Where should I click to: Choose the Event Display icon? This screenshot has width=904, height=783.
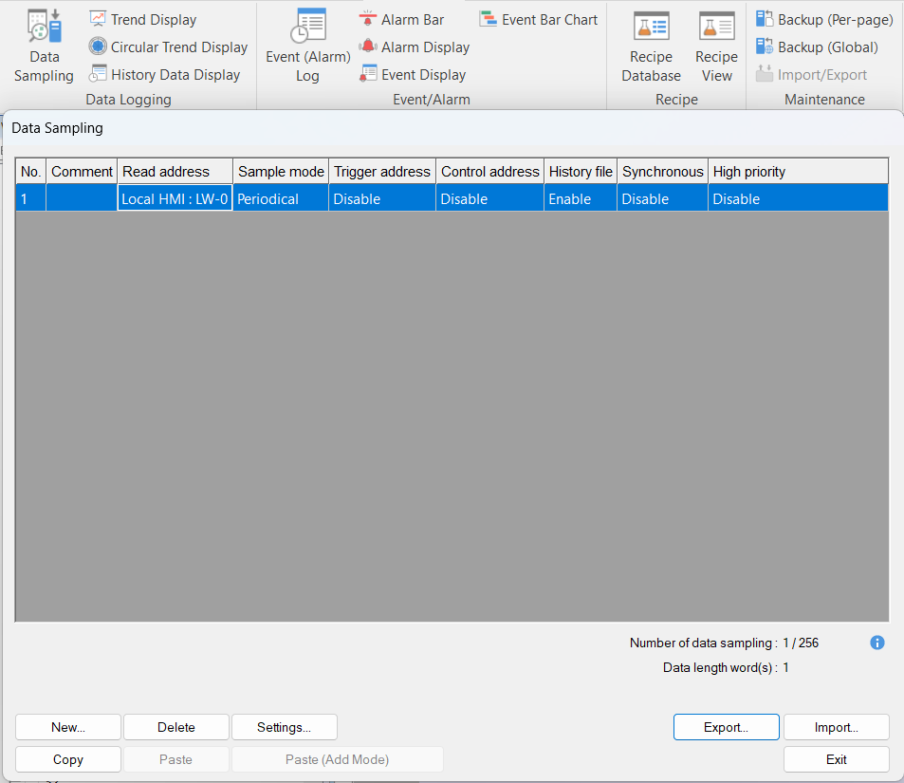[368, 74]
